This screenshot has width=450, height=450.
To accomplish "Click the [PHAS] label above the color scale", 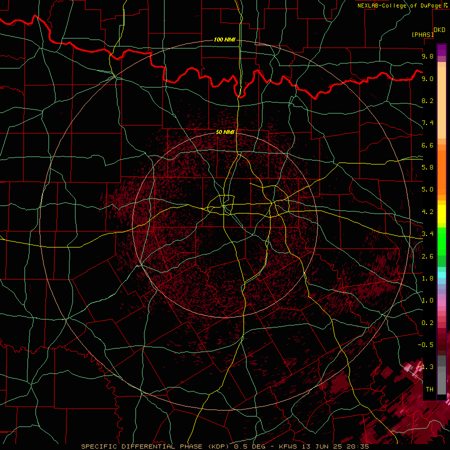I will pyautogui.click(x=422, y=34).
